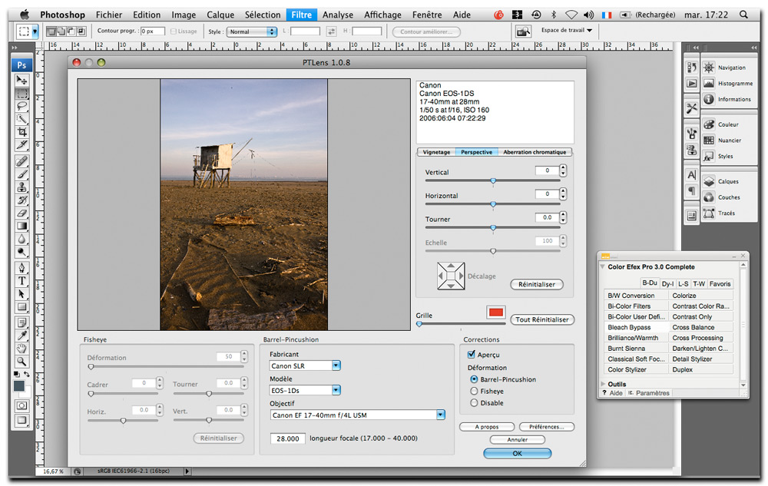Switch to the Perspective tab
The width and height of the screenshot is (768, 486).
[477, 152]
